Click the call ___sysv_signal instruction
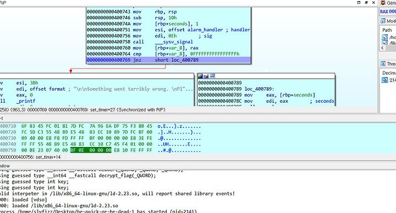396x213 pixels. (140, 42)
